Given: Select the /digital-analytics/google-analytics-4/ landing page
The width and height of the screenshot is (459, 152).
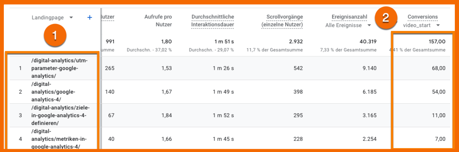Looking at the screenshot, I should (x=53, y=92).
